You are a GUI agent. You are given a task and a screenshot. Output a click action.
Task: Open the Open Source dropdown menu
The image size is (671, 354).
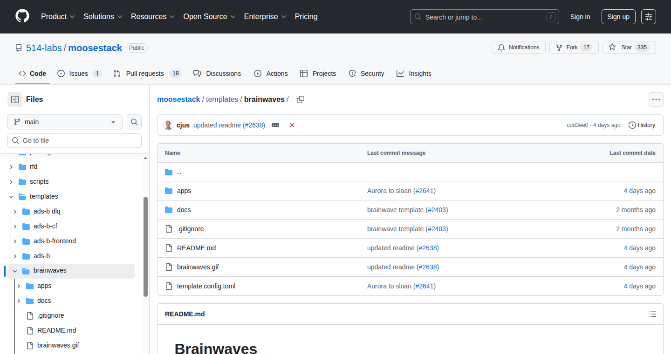pos(209,16)
